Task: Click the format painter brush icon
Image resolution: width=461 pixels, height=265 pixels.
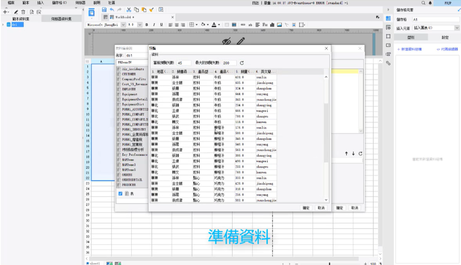Action: [151, 10]
